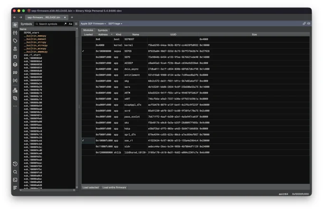Click the split pane icon in view header
This screenshot has height=211, width=323.
tap(309, 23)
